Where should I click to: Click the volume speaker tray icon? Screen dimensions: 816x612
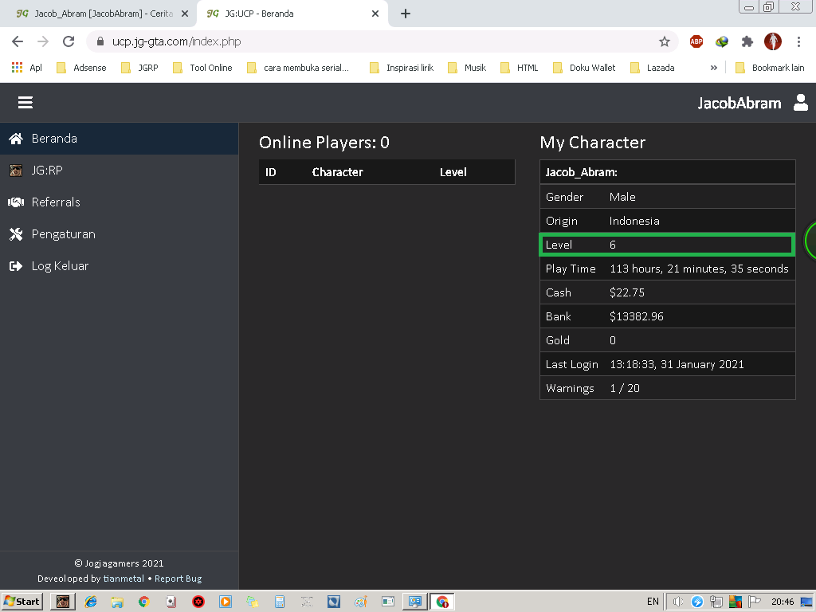pos(677,602)
